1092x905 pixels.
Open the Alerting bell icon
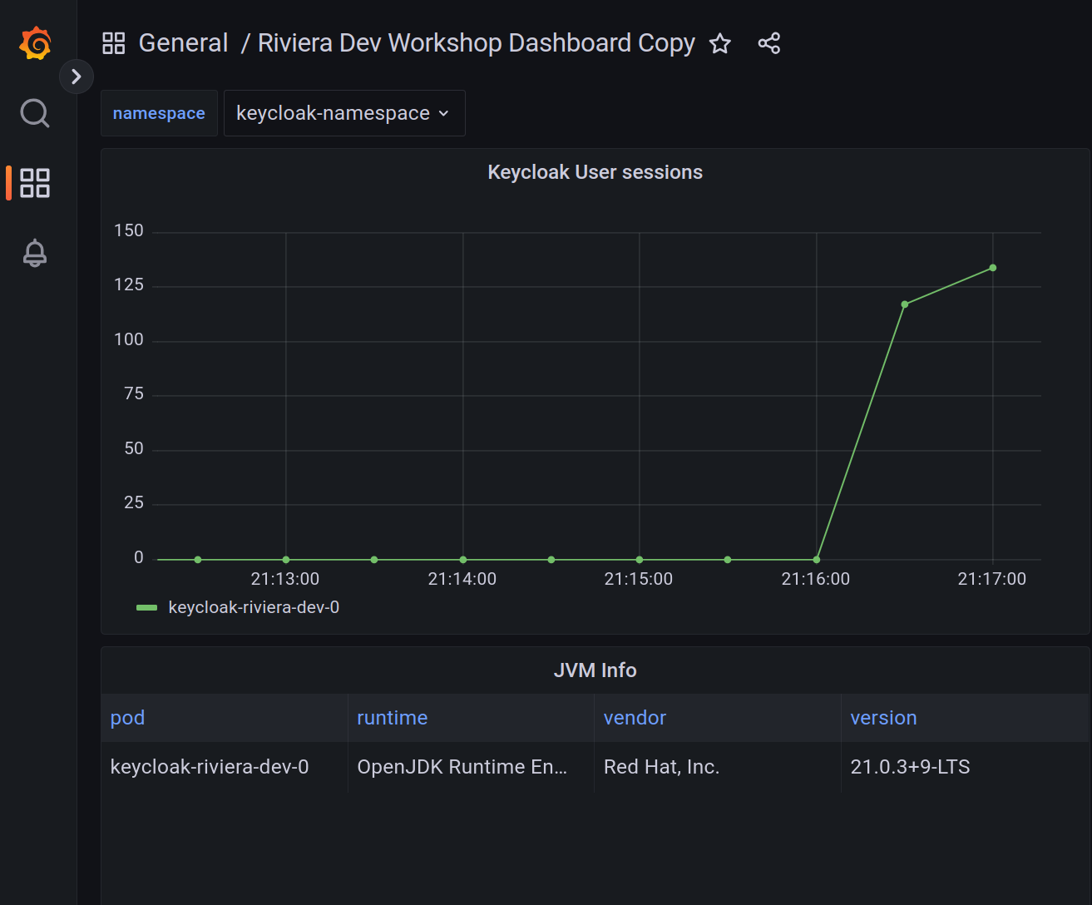(35, 253)
